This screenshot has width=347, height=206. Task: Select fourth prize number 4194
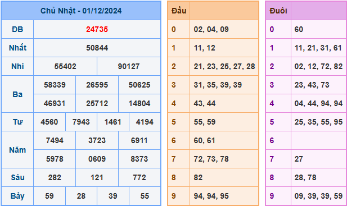[145, 122]
